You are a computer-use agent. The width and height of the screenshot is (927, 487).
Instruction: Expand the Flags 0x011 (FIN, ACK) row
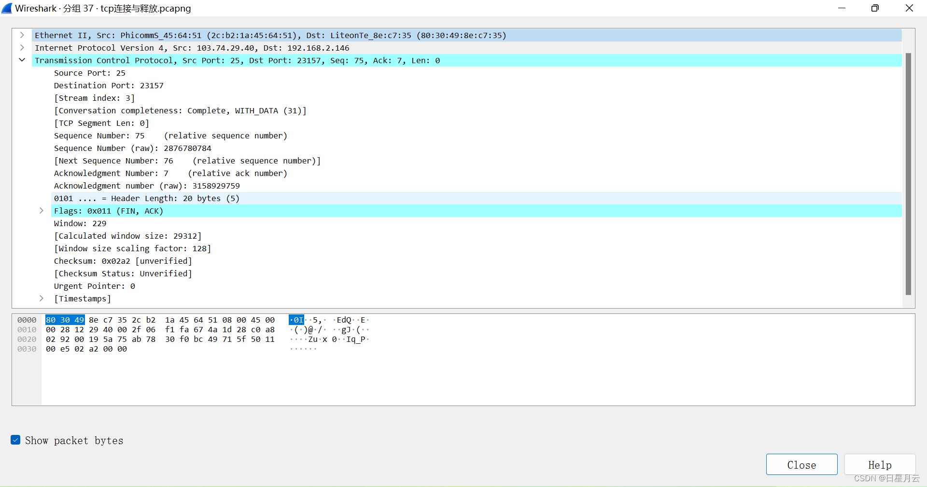(42, 211)
